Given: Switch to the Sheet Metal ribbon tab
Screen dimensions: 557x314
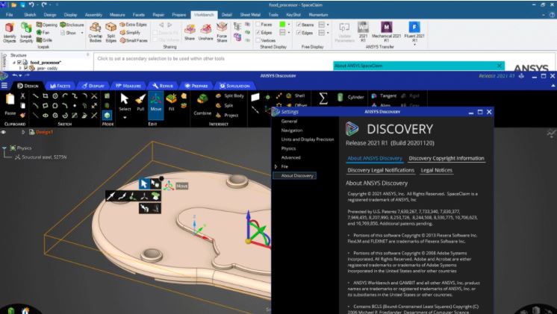Looking at the screenshot, I should coord(249,14).
